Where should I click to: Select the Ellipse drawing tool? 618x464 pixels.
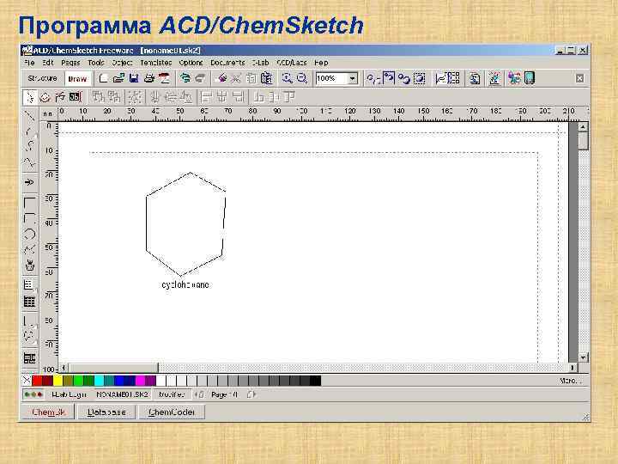pos(29,234)
